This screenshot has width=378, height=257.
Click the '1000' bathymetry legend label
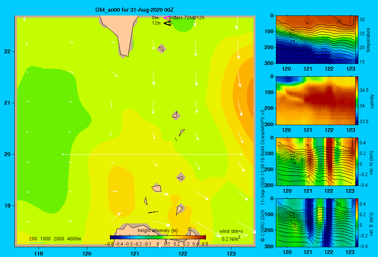[x=45, y=239]
